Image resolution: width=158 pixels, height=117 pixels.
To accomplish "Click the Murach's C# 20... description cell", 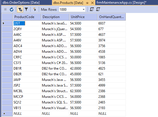I will [55, 63].
